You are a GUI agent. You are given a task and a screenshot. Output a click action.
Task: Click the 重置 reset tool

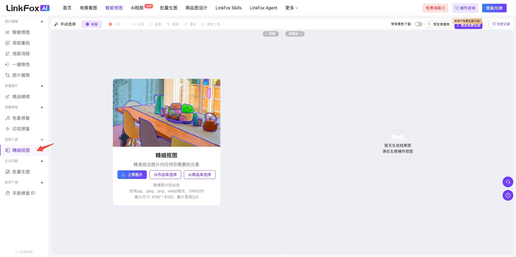coord(155,24)
